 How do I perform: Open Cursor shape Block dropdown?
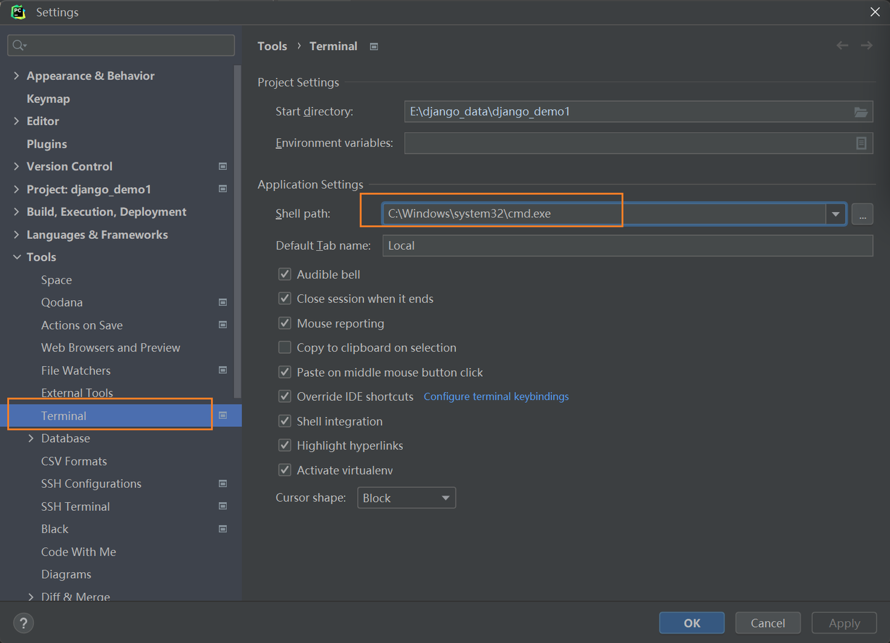pos(407,498)
